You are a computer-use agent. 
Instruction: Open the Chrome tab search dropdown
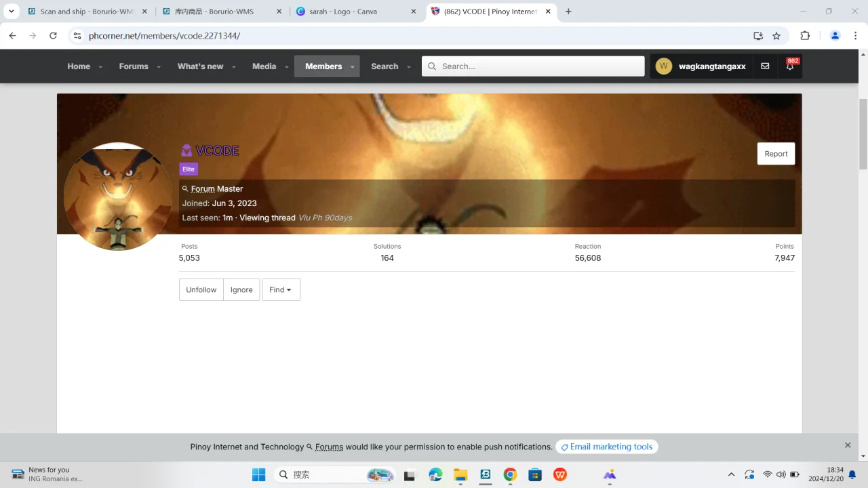tap(12, 12)
